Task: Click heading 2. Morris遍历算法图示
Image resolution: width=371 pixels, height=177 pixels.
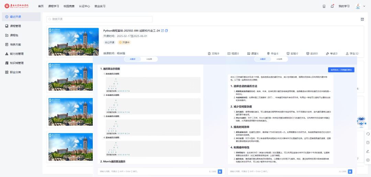Action: pyautogui.click(x=113, y=162)
